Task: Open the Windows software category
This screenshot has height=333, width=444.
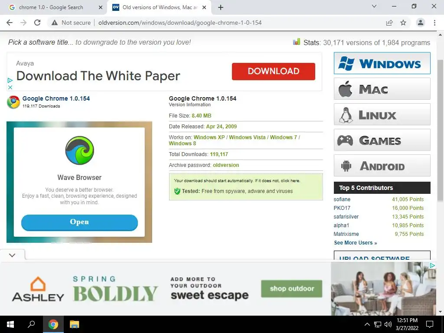Action: click(382, 63)
